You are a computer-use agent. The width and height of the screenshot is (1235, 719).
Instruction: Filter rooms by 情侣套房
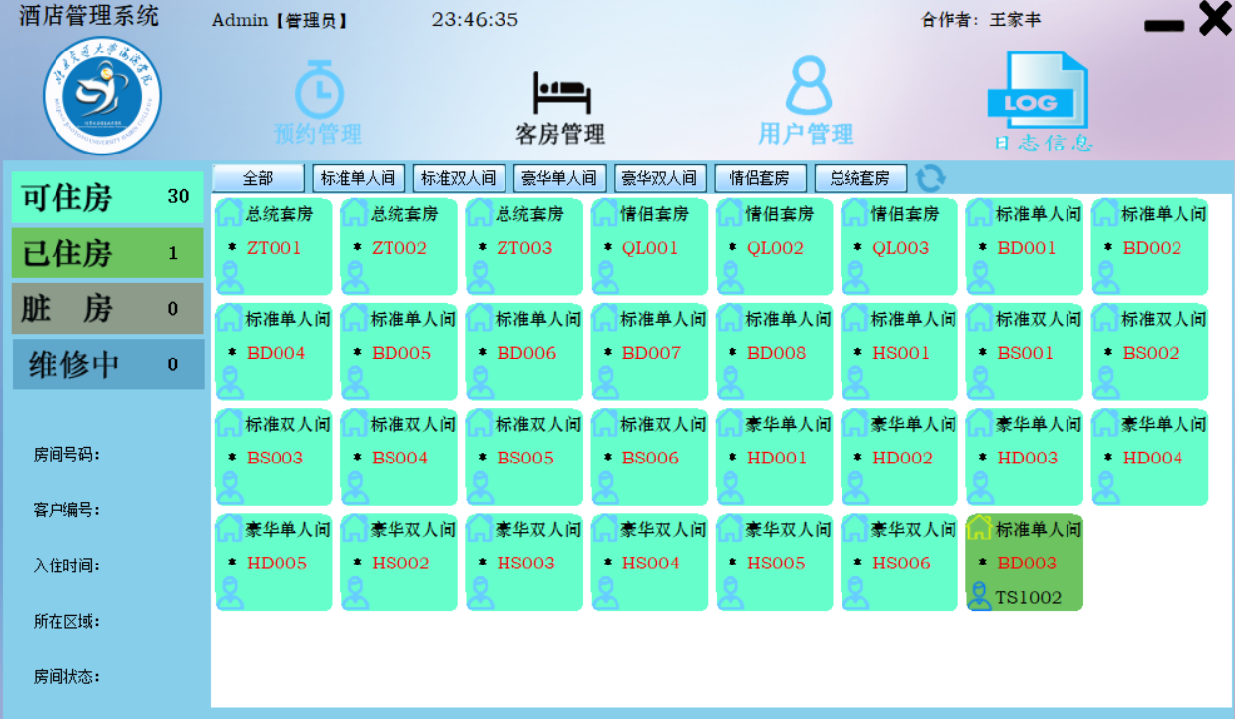click(x=760, y=178)
